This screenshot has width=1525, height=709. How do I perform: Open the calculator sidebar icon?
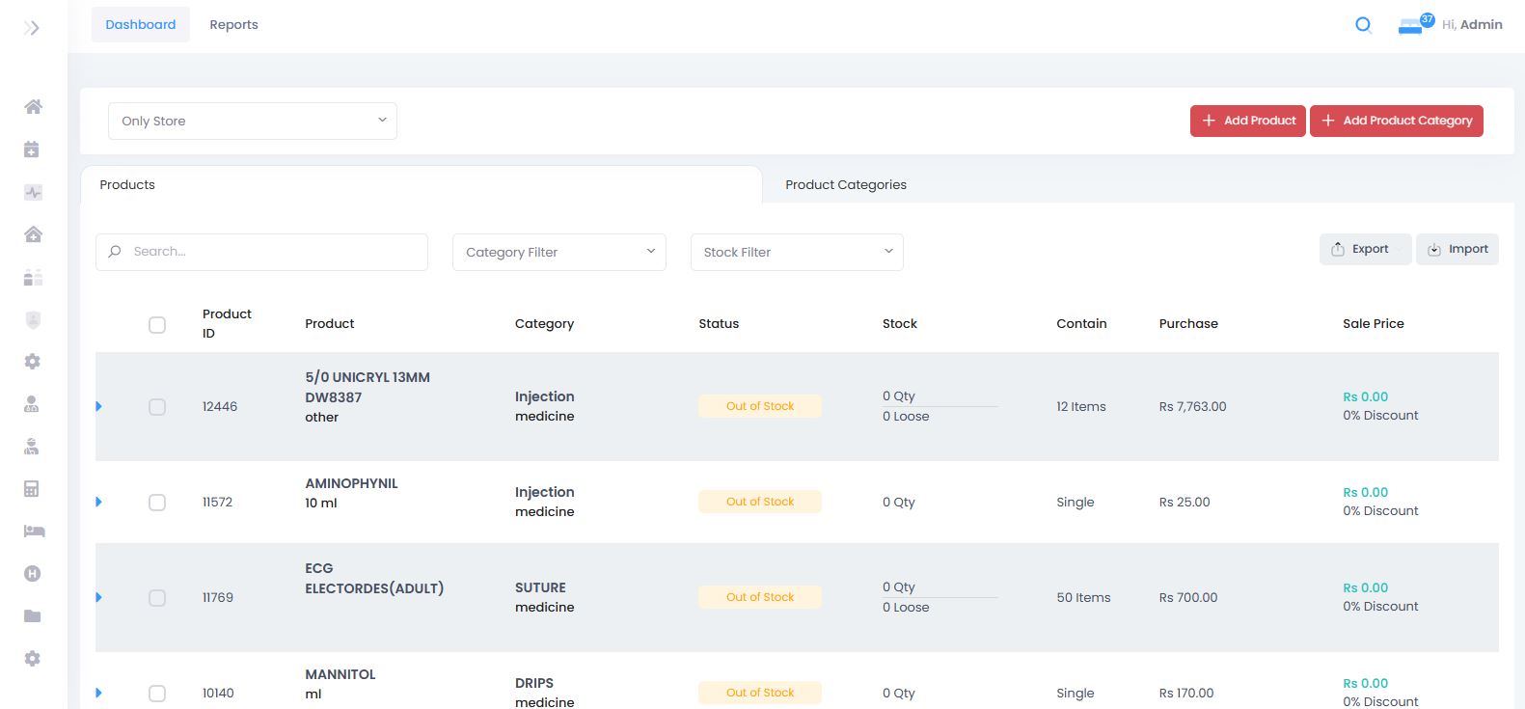click(x=32, y=489)
